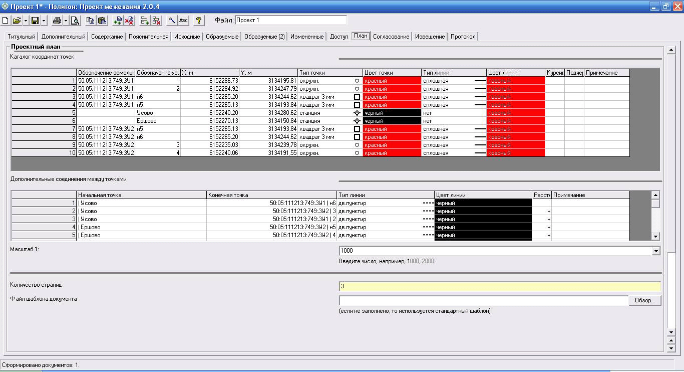Open dropdown arrow next to save icon
This screenshot has height=372, width=684.
click(x=44, y=21)
